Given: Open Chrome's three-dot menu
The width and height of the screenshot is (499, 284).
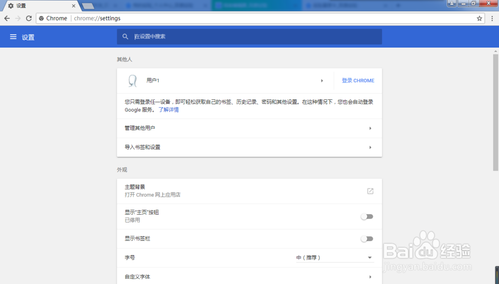Looking at the screenshot, I should pyautogui.click(x=492, y=18).
